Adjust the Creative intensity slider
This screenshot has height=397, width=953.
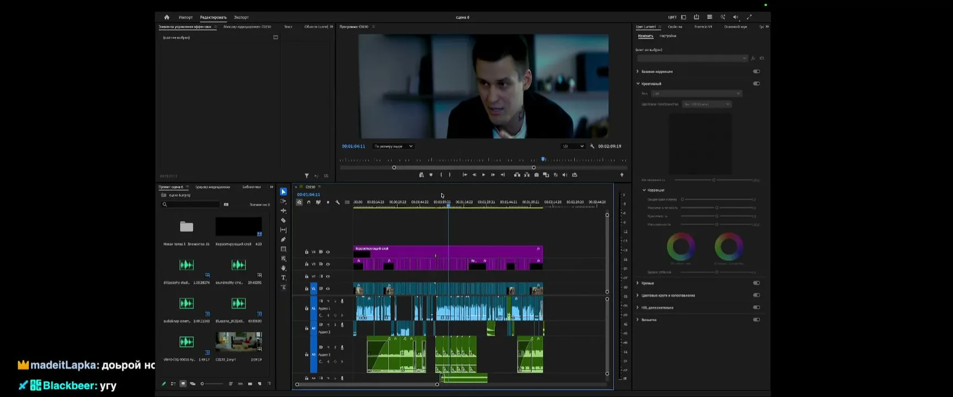coord(714,180)
